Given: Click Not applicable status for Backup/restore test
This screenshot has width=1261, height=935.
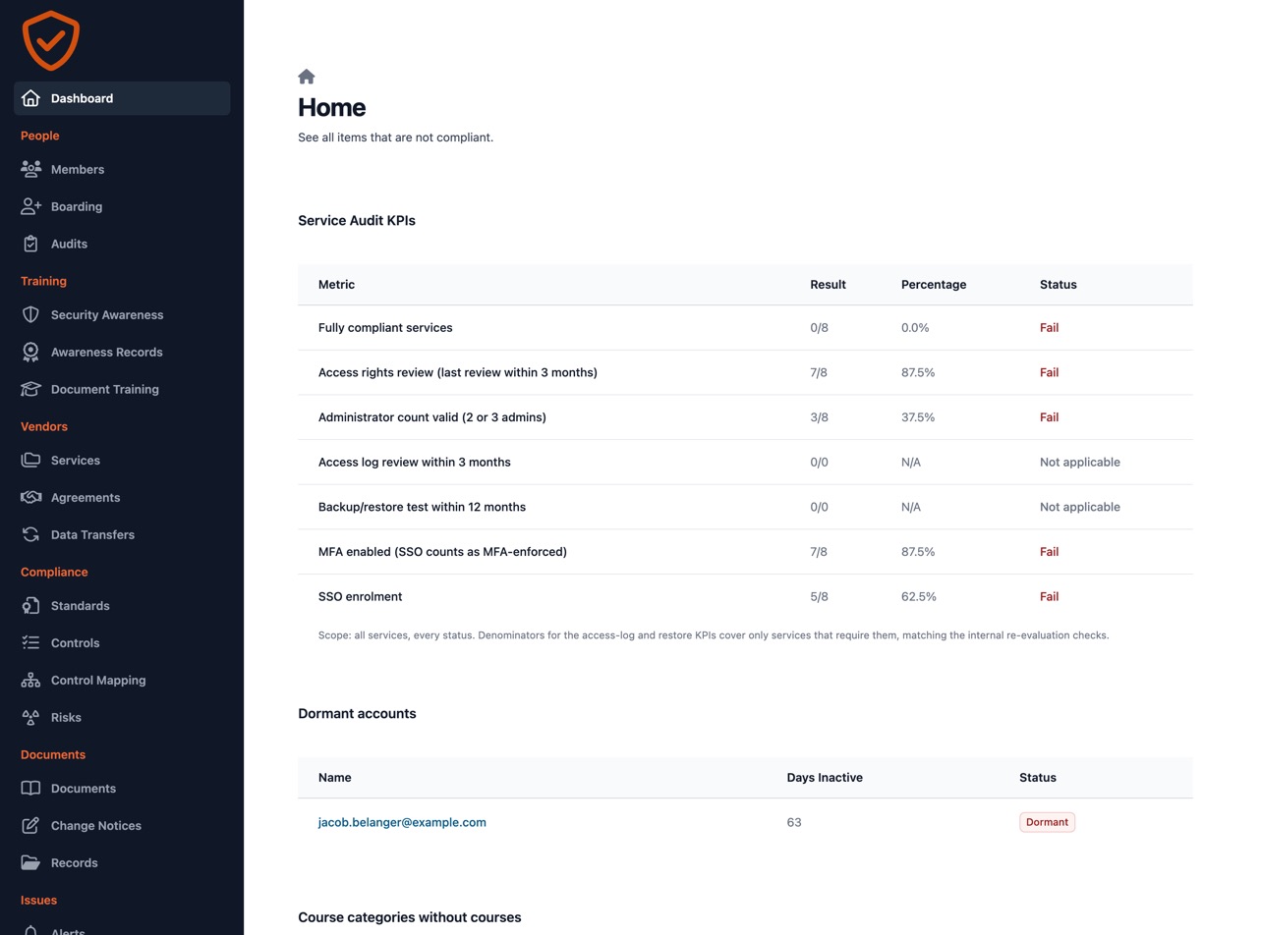Looking at the screenshot, I should click(x=1080, y=507).
